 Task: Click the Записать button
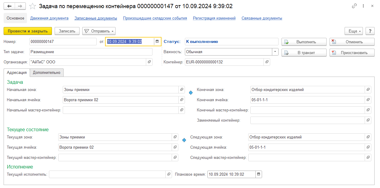67,31
